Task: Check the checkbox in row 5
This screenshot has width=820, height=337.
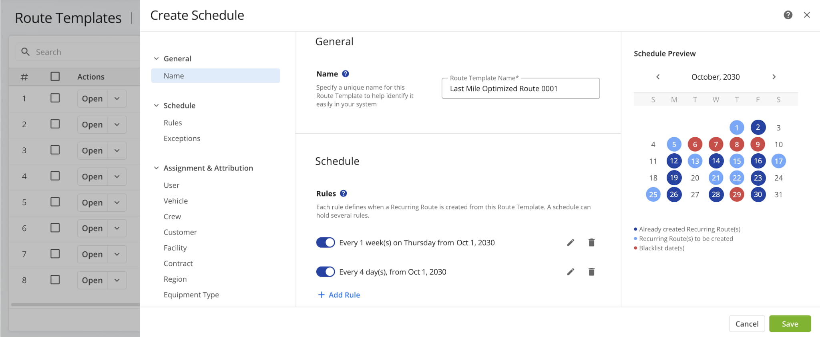Action: click(x=55, y=202)
